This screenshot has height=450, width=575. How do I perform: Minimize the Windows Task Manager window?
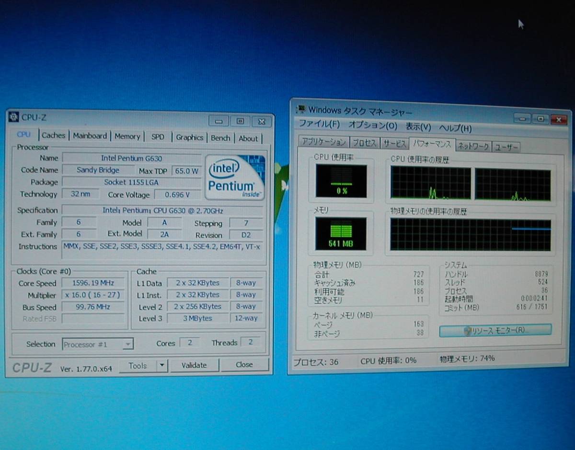click(x=522, y=118)
